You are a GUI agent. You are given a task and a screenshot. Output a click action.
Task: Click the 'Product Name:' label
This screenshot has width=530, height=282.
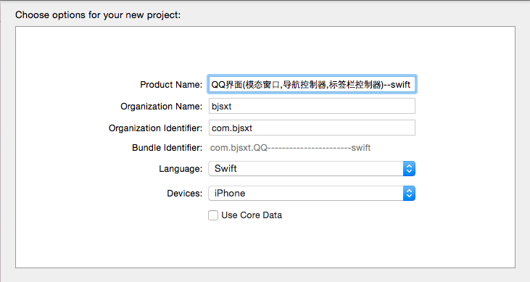(x=171, y=85)
